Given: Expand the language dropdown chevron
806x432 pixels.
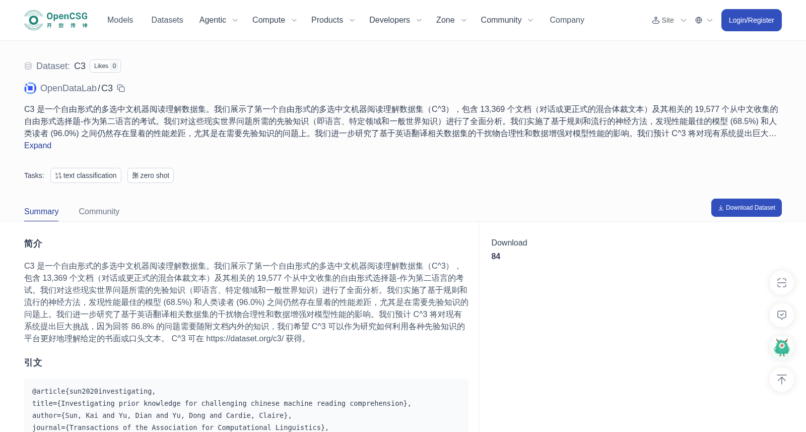Looking at the screenshot, I should 710,20.
